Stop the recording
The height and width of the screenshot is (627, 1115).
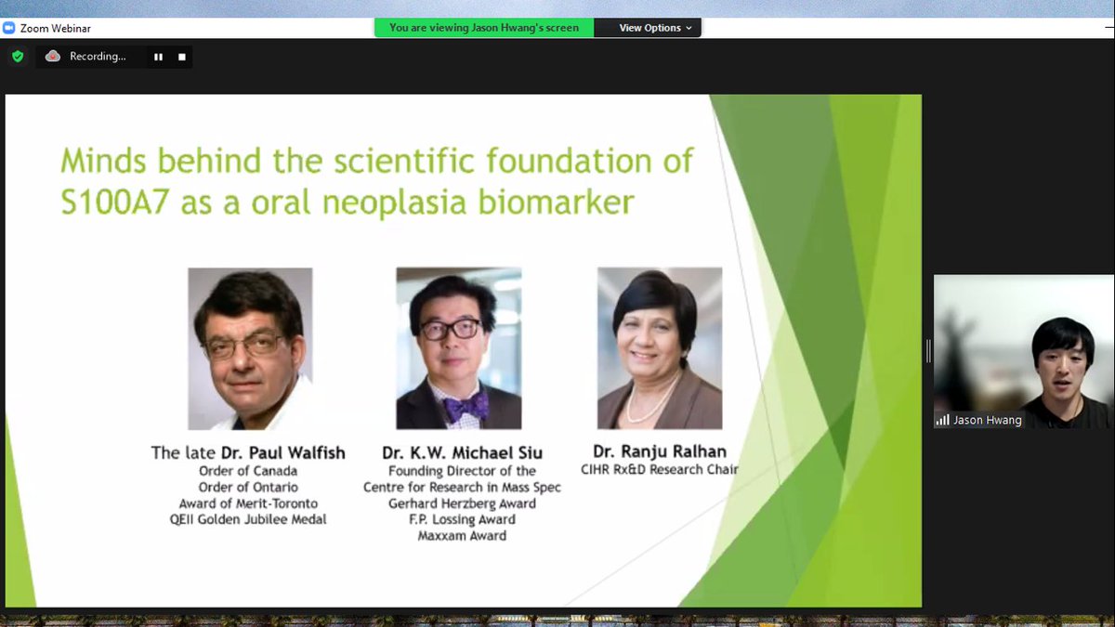coord(182,57)
